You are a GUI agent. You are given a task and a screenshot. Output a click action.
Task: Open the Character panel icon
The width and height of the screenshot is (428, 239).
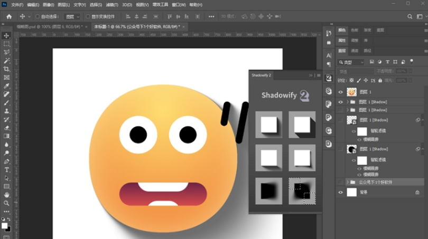coord(329,55)
